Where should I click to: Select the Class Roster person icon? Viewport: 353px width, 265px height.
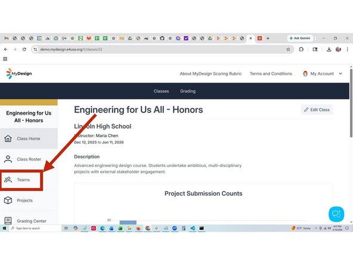click(8, 159)
